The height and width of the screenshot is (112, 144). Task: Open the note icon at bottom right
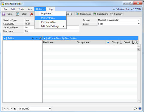coord(135,108)
